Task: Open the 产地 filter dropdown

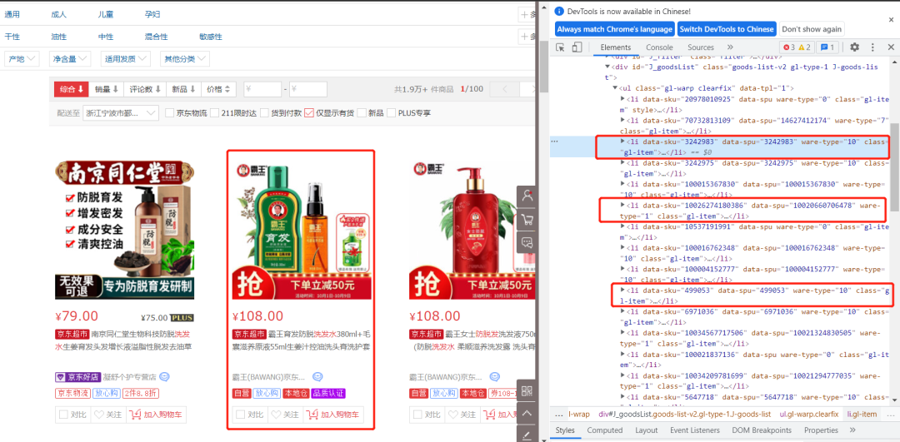Action: 21,58
